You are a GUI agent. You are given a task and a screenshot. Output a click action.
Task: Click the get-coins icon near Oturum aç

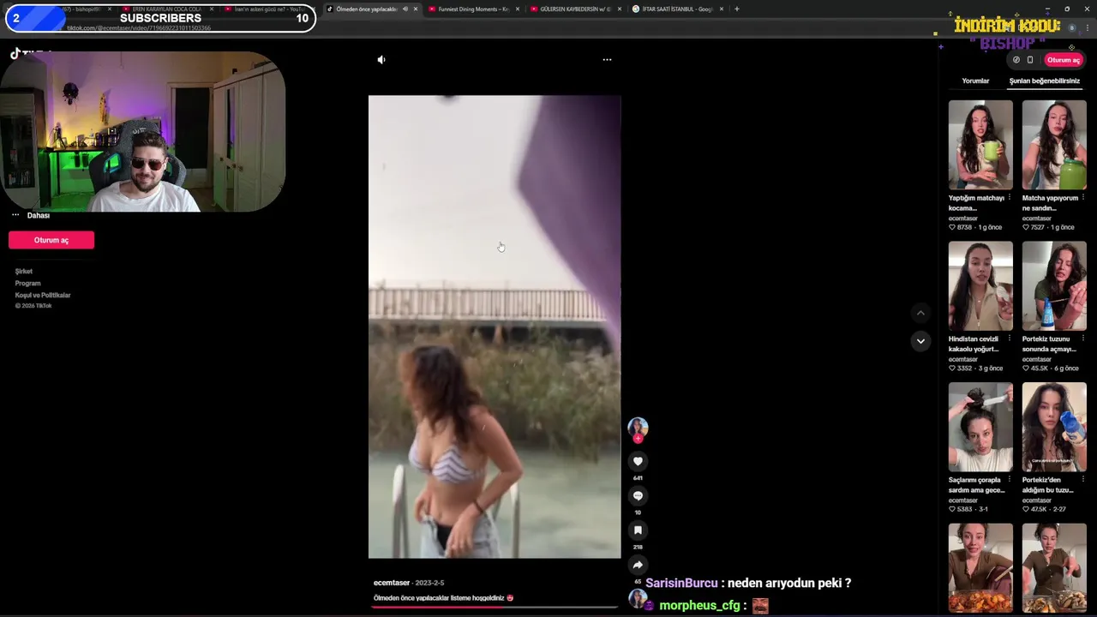(x=1016, y=60)
